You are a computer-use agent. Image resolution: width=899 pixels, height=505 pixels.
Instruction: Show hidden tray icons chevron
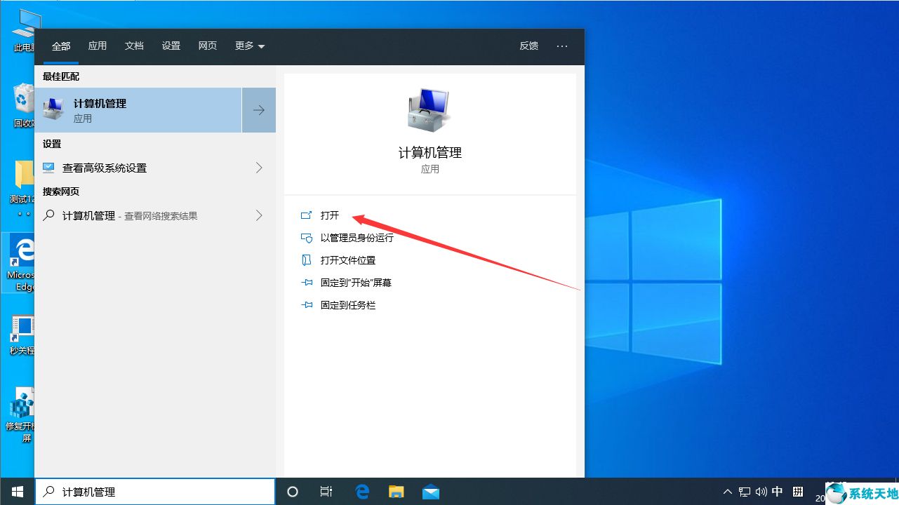[x=728, y=492]
